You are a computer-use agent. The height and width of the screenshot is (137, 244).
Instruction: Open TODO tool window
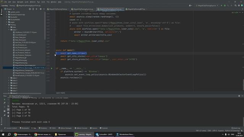tap(53, 128)
